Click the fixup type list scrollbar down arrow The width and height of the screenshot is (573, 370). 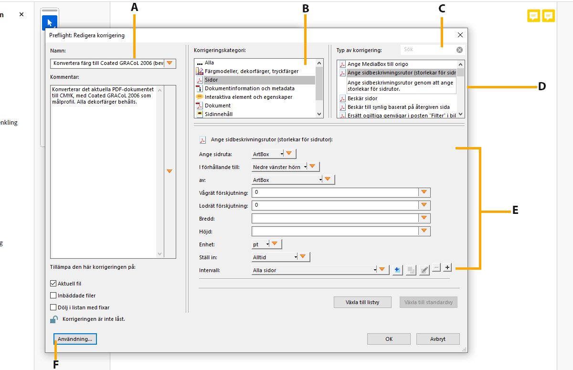[460, 114]
